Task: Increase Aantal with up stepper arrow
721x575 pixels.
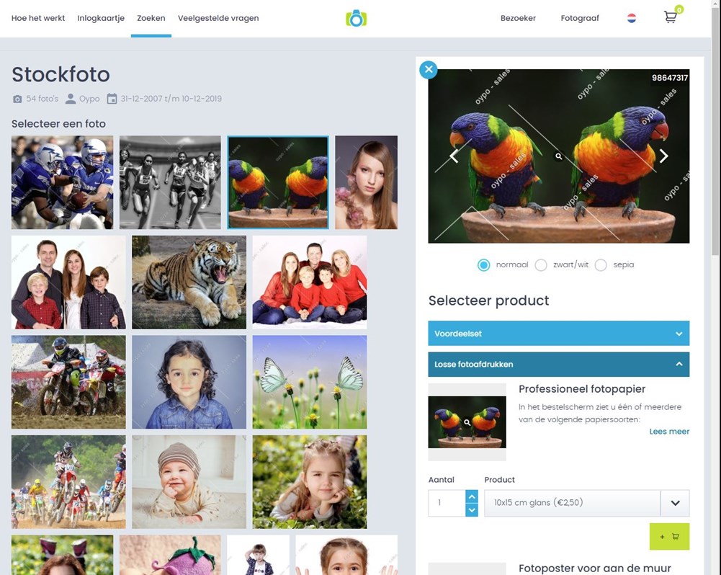Action: 472,496
